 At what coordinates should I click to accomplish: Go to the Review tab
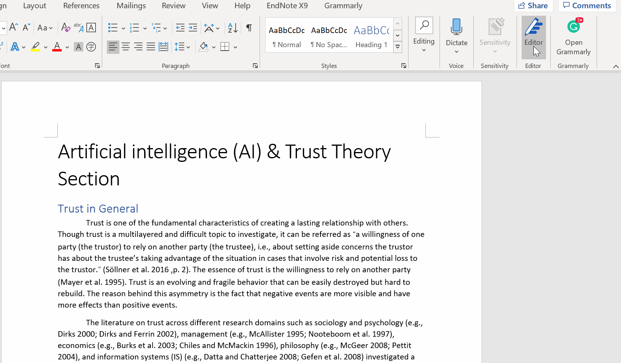174,6
